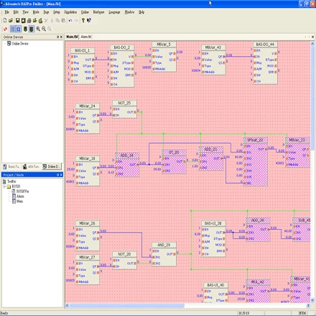316x316 pixels.
Task: Toggle the grid list view toolbar button
Action: click(x=13, y=29)
